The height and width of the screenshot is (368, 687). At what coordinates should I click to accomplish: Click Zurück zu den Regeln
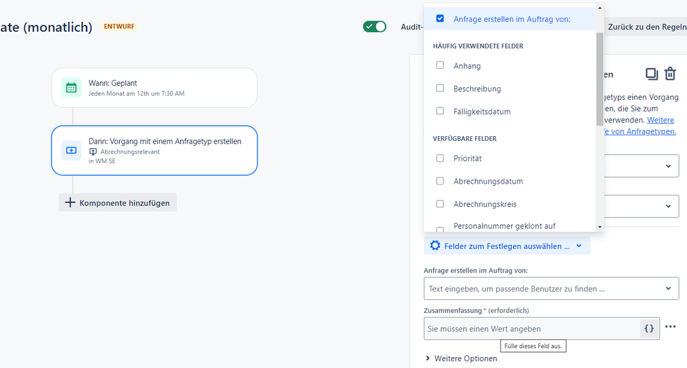[646, 27]
